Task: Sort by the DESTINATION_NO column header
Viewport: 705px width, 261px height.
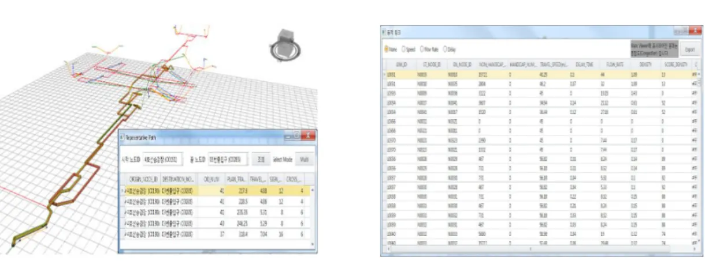Action: click(x=179, y=179)
